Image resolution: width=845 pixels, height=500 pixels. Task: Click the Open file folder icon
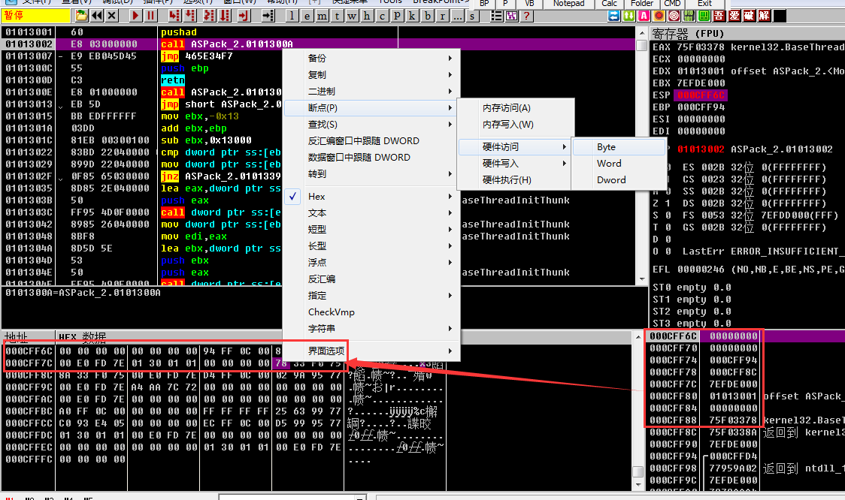point(80,15)
